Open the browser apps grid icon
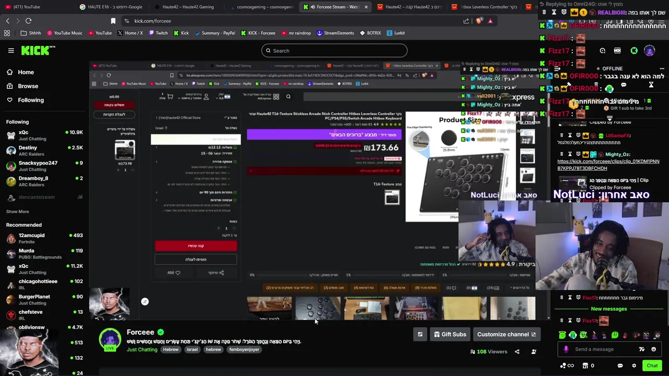The image size is (669, 376). pos(7,33)
